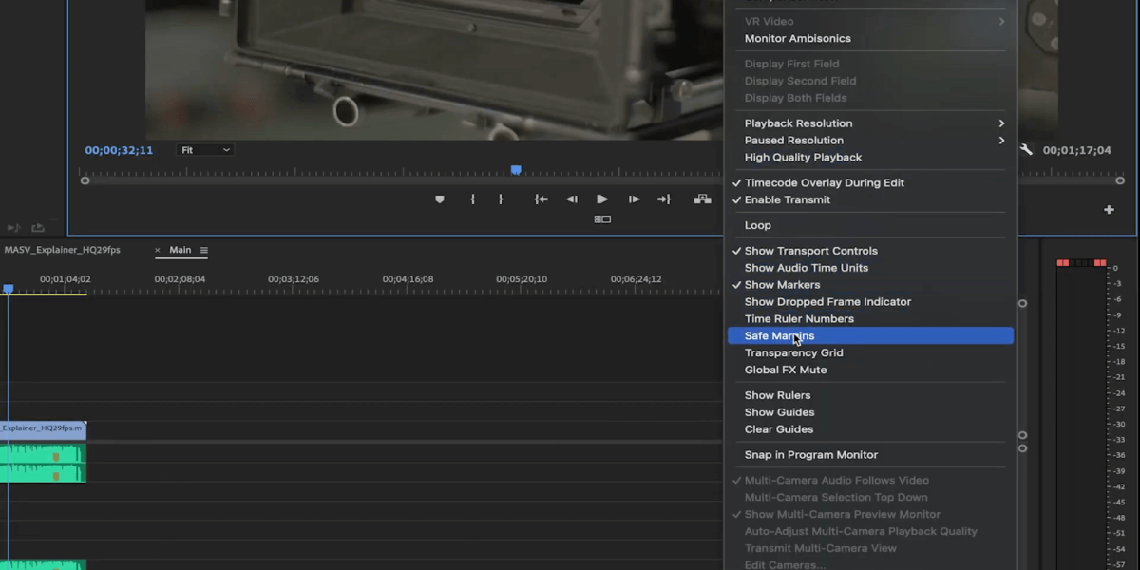This screenshot has height=570, width=1140.
Task: Click the timeline playhead at sequence start
Action: point(9,288)
